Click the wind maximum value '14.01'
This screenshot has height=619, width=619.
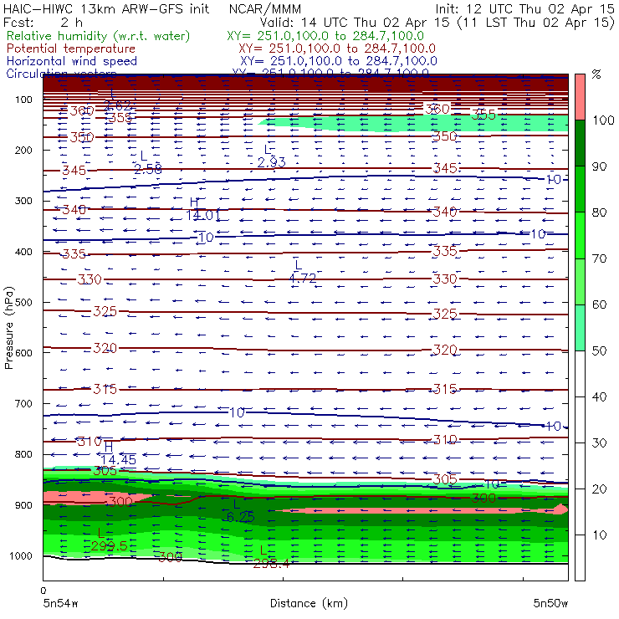click(203, 215)
